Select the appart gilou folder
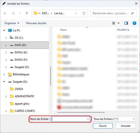This screenshot has width=140, height=133. point(22,104)
